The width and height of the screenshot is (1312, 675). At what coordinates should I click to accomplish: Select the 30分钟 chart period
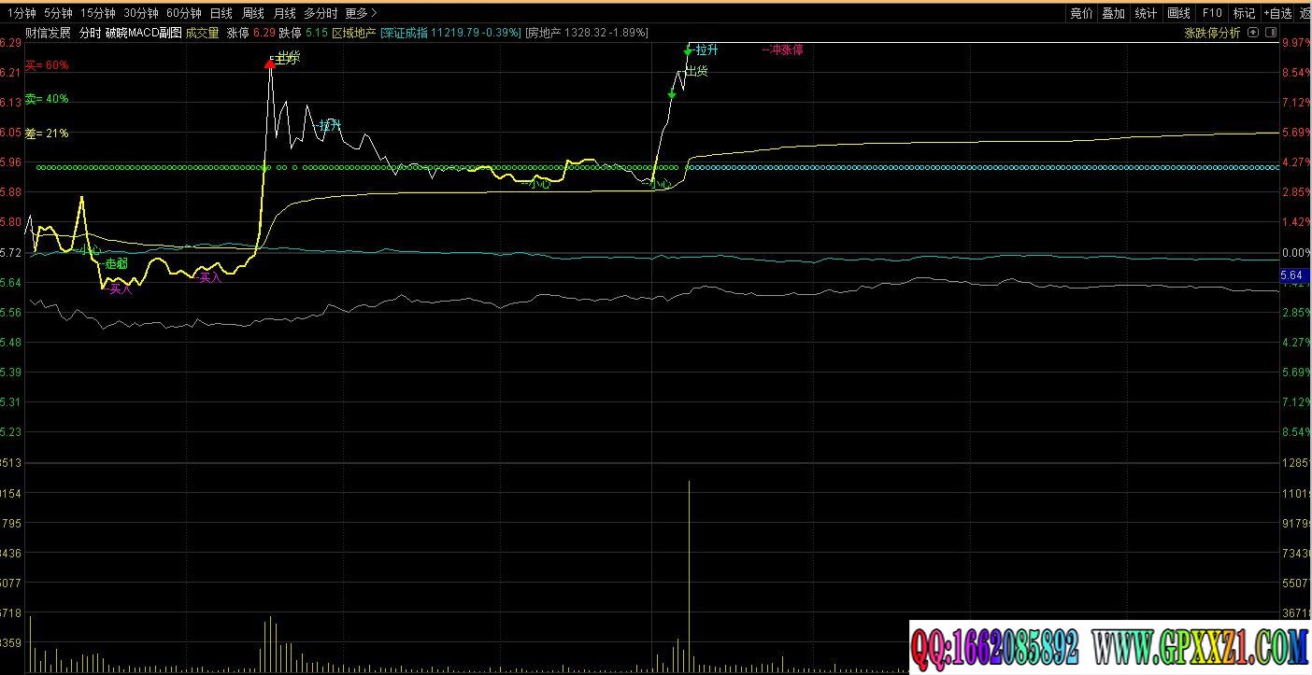(141, 13)
